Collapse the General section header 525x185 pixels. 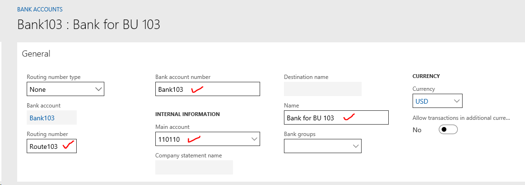[x=36, y=54]
